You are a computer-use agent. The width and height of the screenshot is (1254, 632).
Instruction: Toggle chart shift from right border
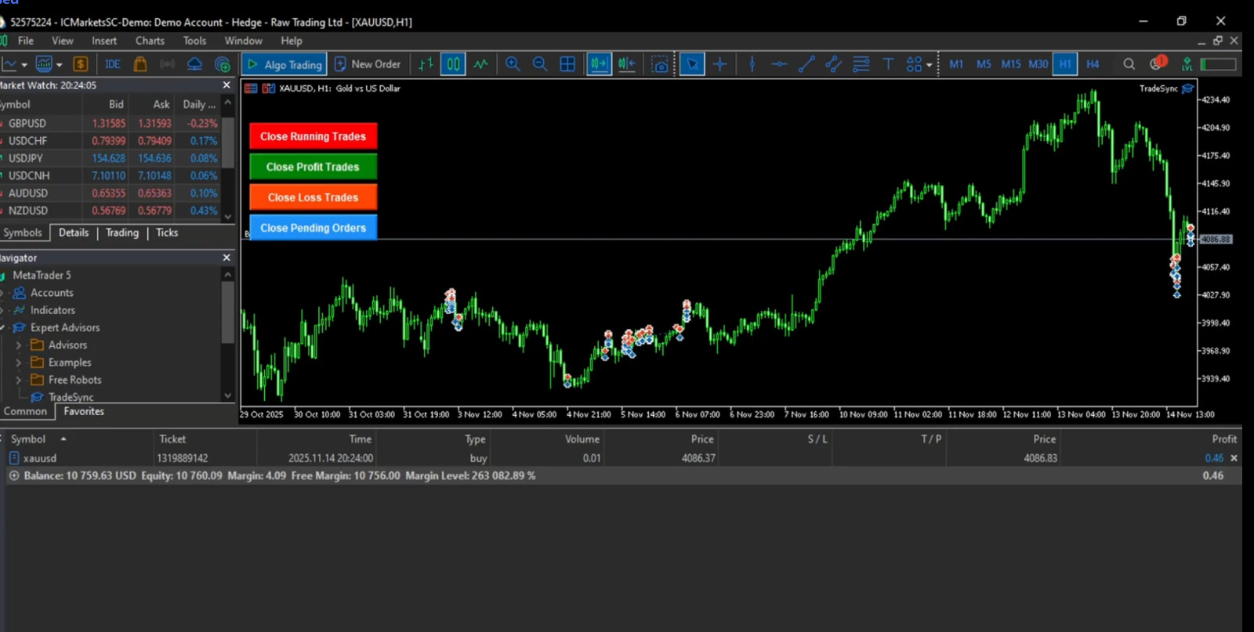tap(627, 64)
